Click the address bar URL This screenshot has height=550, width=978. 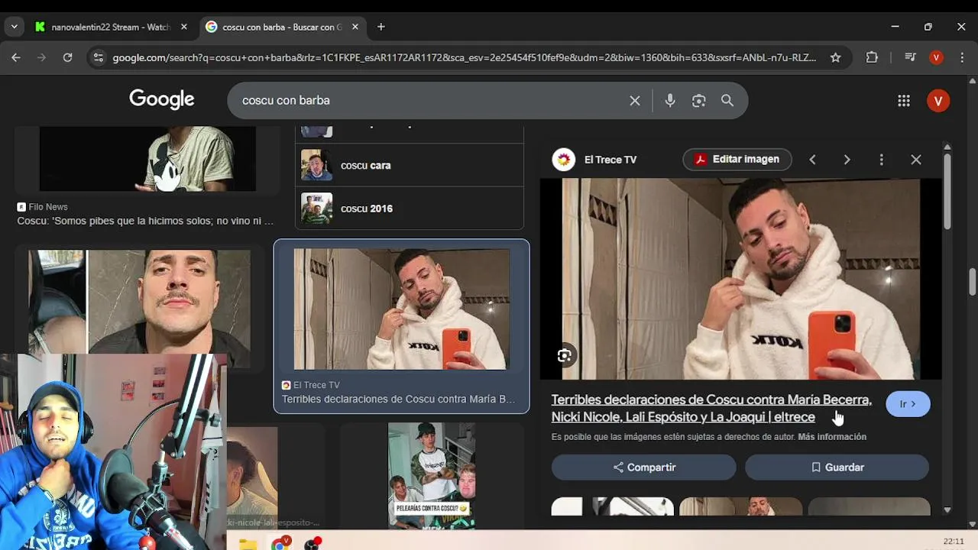coord(464,57)
